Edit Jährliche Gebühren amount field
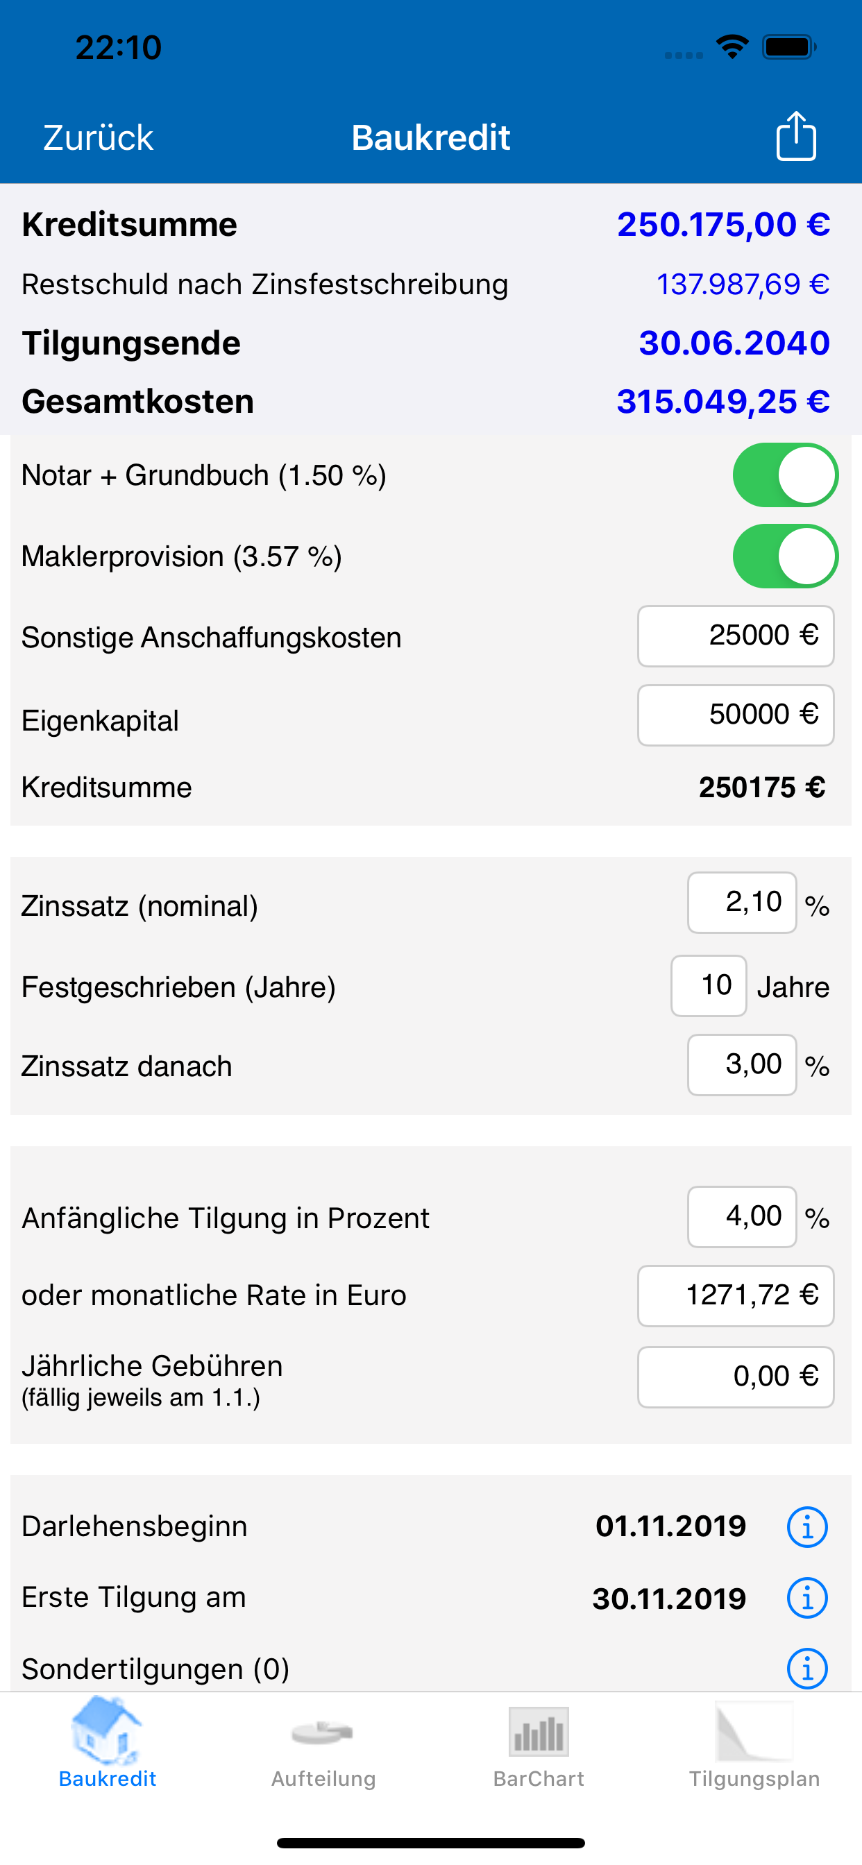Image resolution: width=862 pixels, height=1865 pixels. (735, 1377)
